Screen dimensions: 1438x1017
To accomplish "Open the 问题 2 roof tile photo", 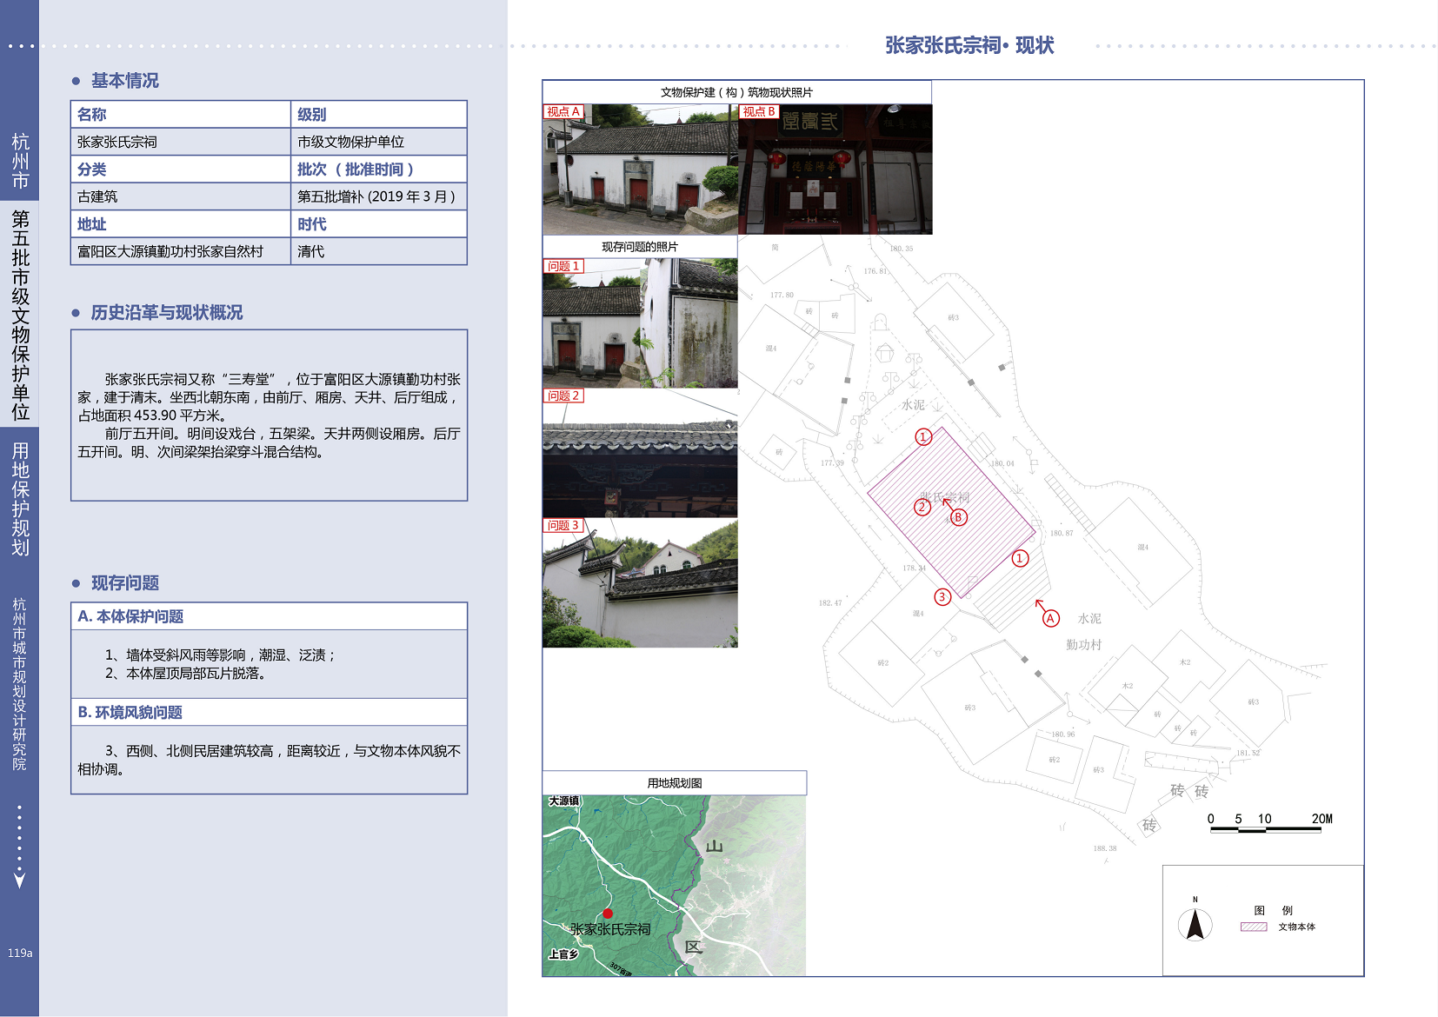I will click(640, 453).
